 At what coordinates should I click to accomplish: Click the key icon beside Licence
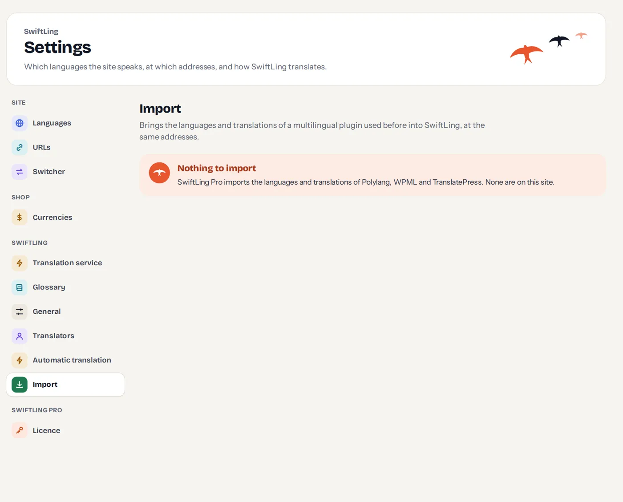[20, 430]
